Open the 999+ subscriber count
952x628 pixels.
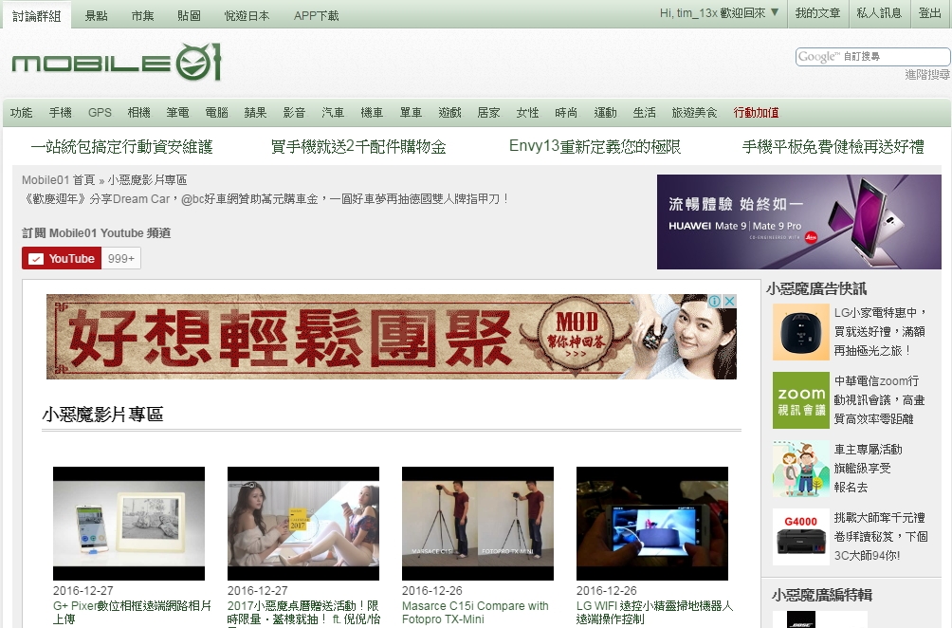121,258
